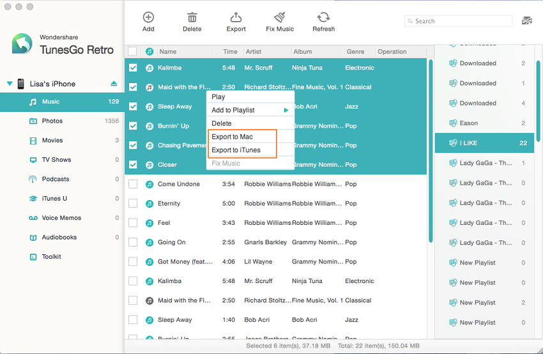The image size is (543, 354).
Task: Eject Lisa's iPhone using eject icon
Action: [114, 84]
